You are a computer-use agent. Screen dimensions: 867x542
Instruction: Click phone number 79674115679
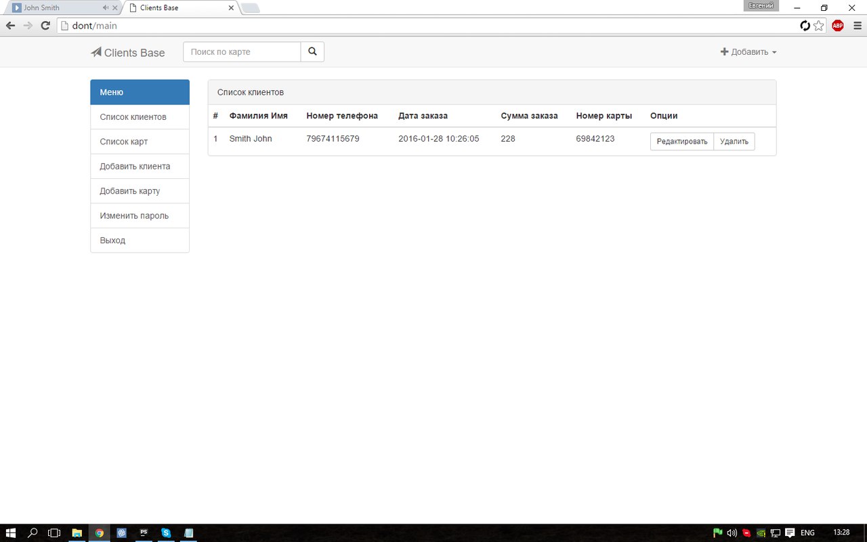[x=333, y=139]
